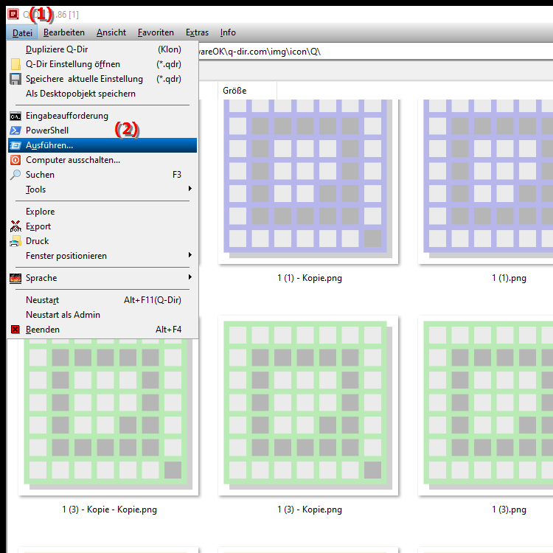Open the Info menu

[x=228, y=32]
